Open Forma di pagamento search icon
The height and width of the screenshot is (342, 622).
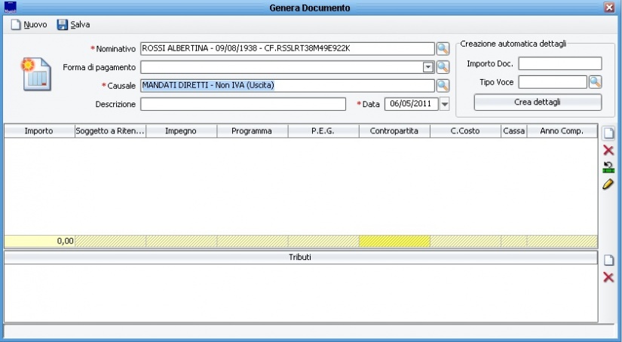tap(443, 67)
